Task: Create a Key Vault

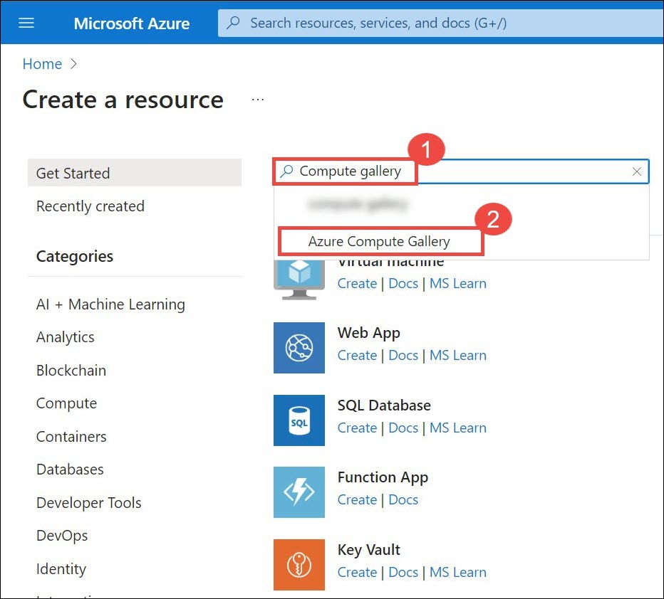Action: click(357, 572)
